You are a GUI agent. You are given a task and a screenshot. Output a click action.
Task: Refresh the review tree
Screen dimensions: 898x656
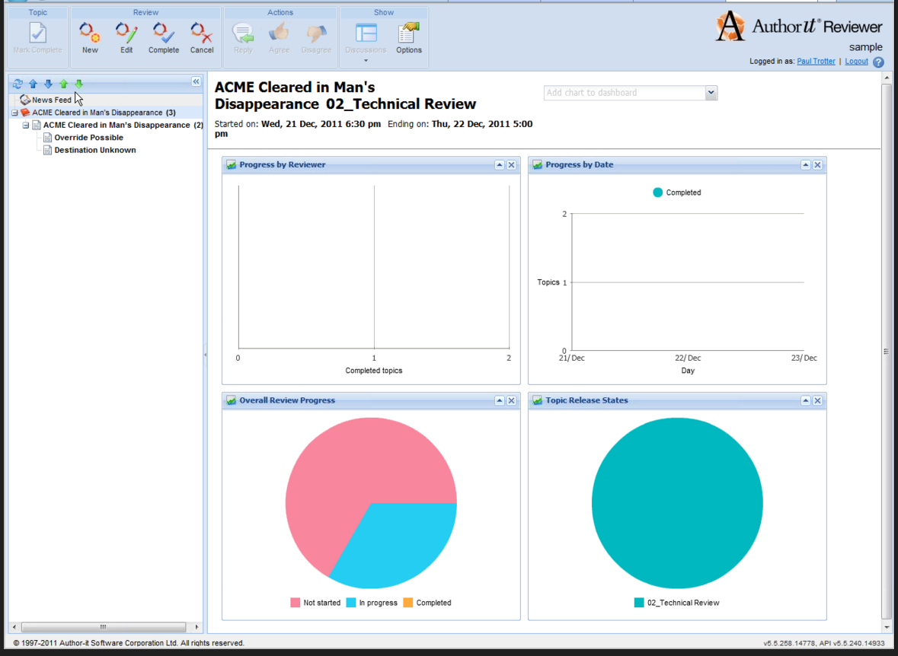18,84
